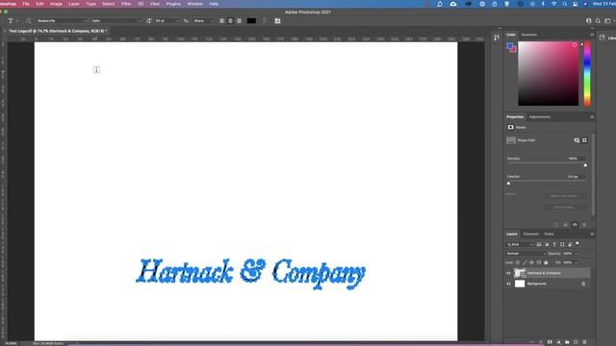Hide the Hartnack & Company layer
Image resolution: width=616 pixels, height=346 pixels.
click(x=509, y=273)
